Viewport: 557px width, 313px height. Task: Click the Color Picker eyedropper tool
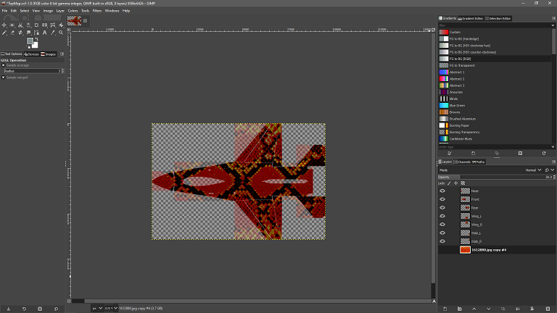click(52, 33)
